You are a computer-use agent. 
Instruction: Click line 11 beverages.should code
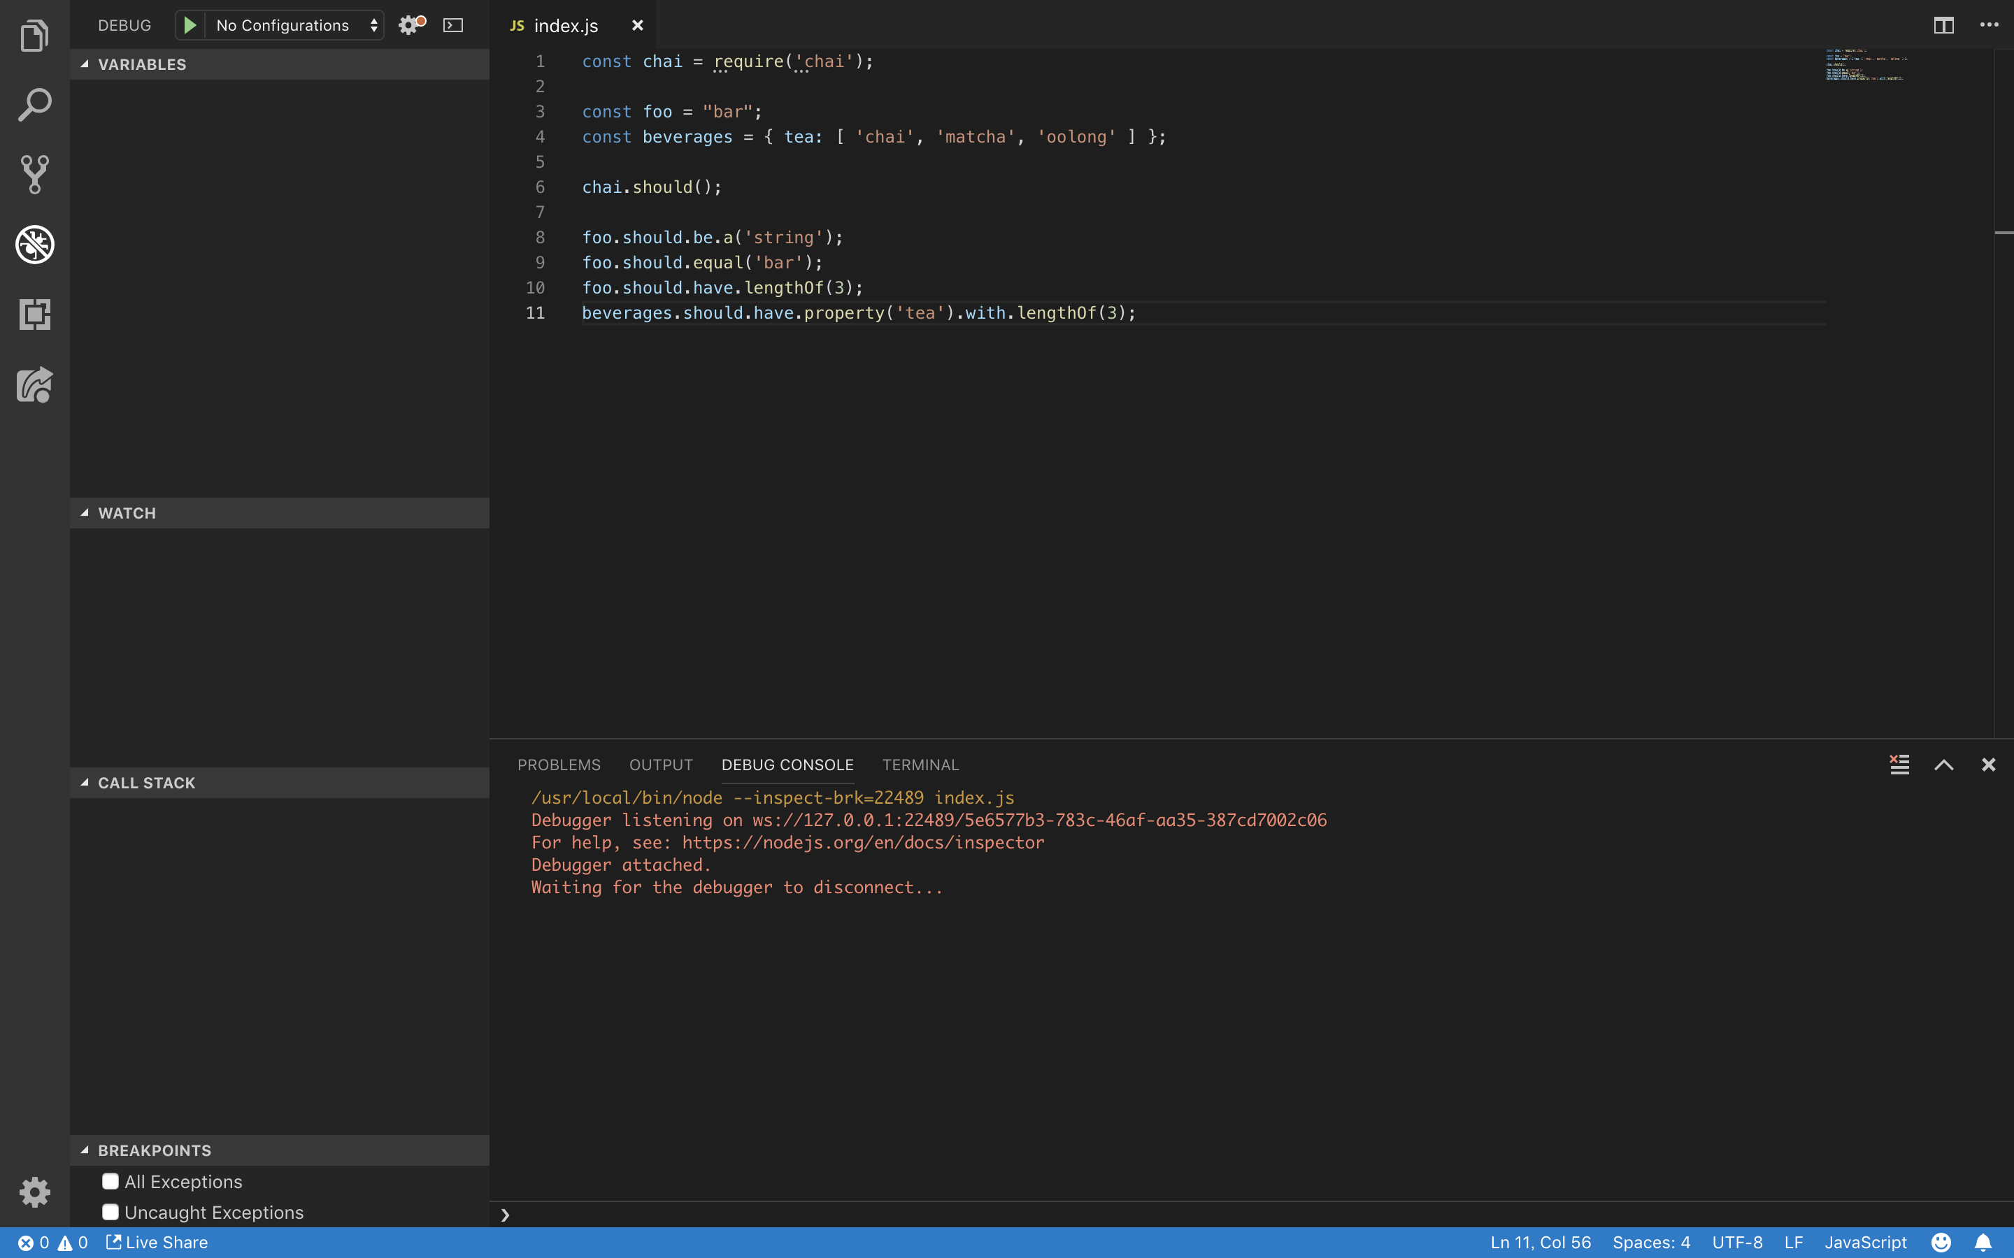coord(859,313)
